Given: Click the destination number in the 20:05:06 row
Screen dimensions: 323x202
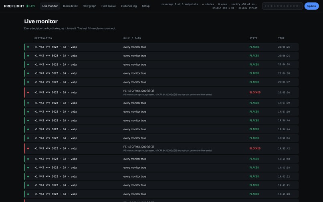Looking at the screenshot, I should (56, 93).
